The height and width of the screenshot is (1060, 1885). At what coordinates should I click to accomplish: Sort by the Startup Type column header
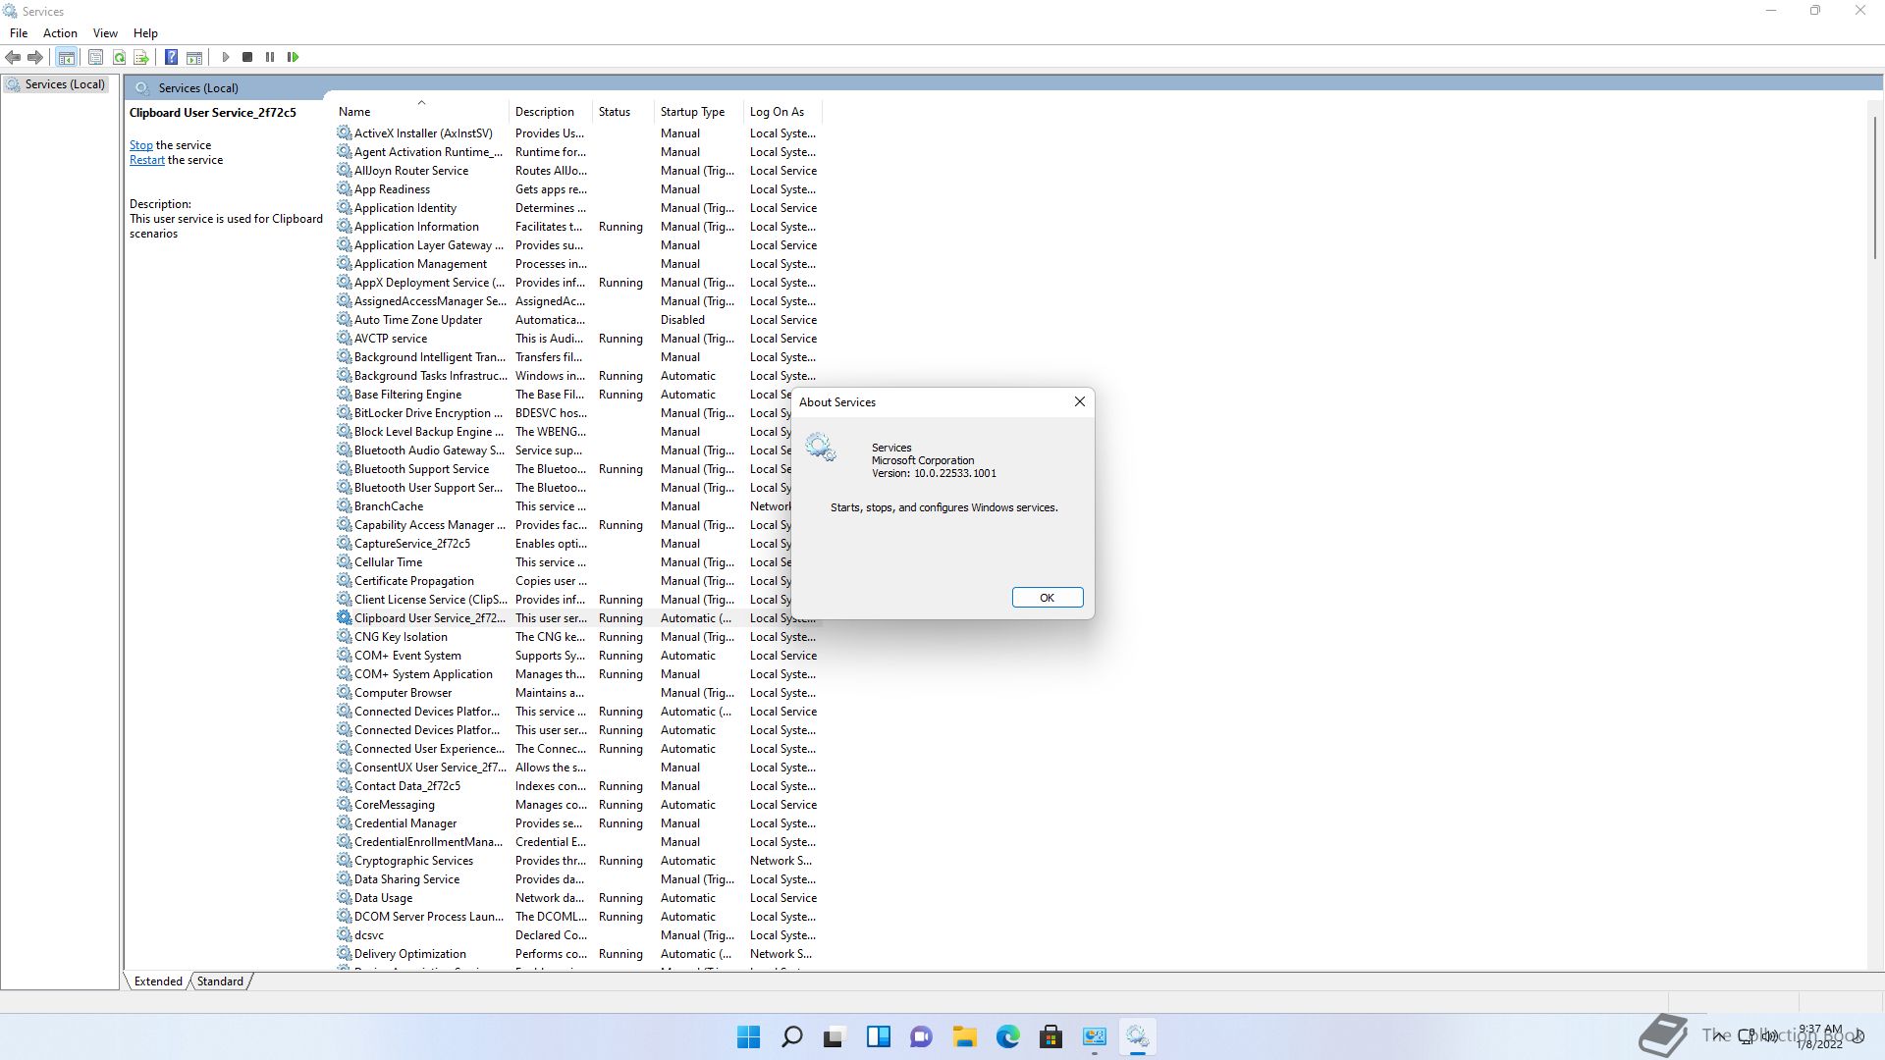pyautogui.click(x=699, y=112)
